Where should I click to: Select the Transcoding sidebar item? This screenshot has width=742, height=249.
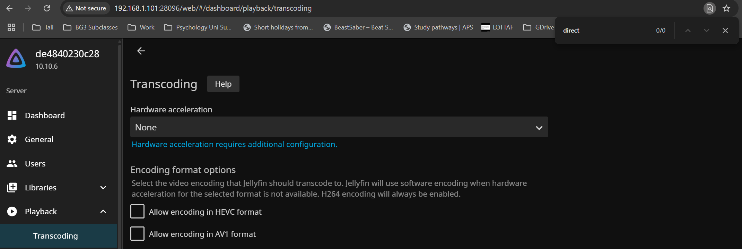click(55, 236)
